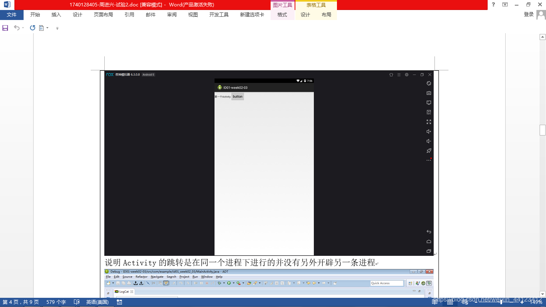The image size is (546, 307).
Task: Switch to Read Mode view icon
Action: click(x=435, y=302)
